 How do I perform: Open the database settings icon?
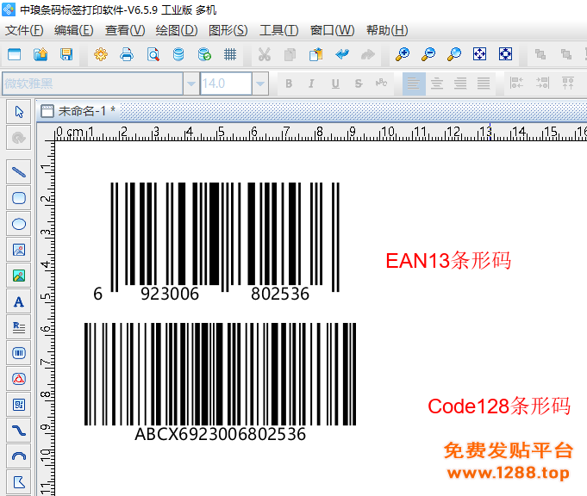coord(178,54)
